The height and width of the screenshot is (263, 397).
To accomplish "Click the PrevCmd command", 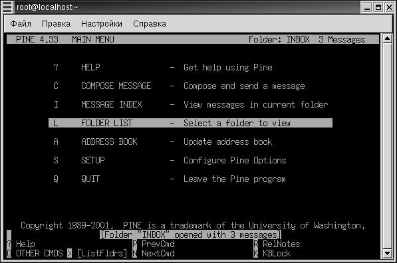I will click(x=154, y=244).
